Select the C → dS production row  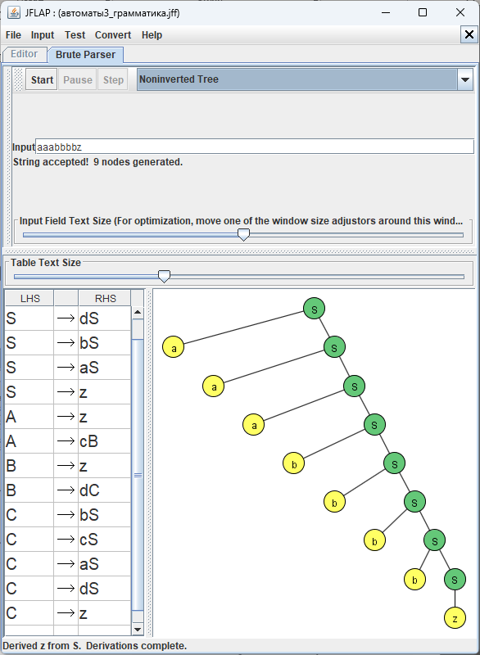pyautogui.click(x=68, y=589)
